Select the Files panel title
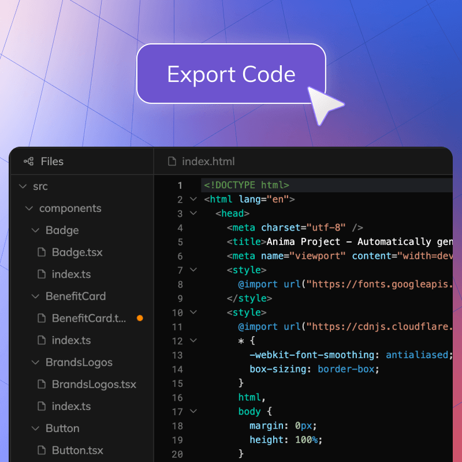 pos(52,162)
